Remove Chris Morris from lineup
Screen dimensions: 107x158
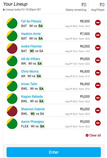coord(98,73)
